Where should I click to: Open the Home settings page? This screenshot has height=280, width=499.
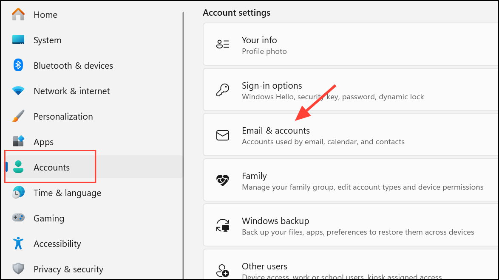point(45,14)
